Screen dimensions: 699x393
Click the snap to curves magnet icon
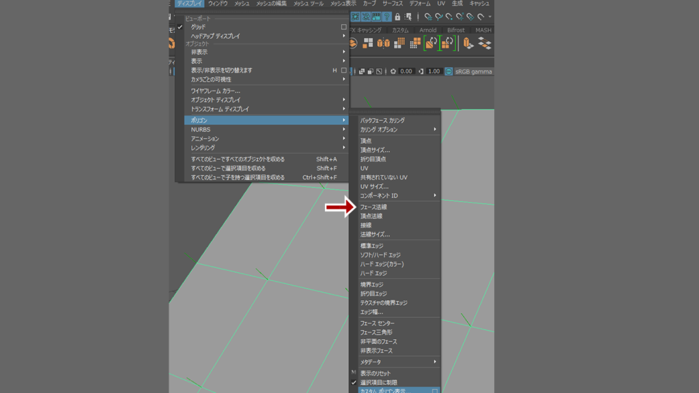(x=439, y=17)
